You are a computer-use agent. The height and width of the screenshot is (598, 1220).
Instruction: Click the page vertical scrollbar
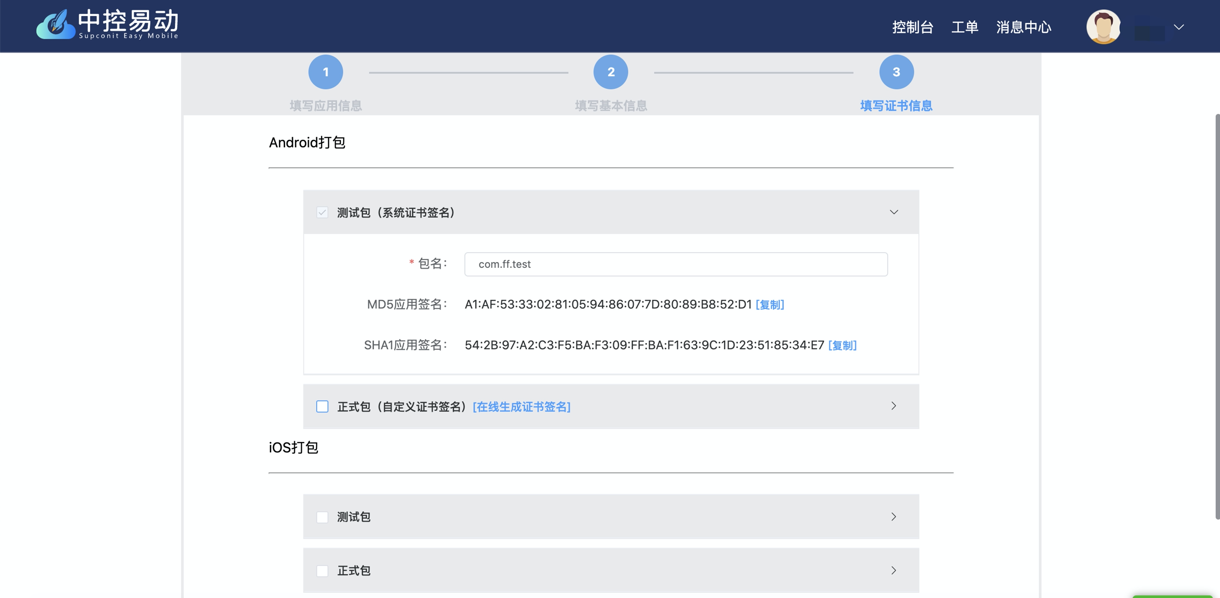(1217, 316)
